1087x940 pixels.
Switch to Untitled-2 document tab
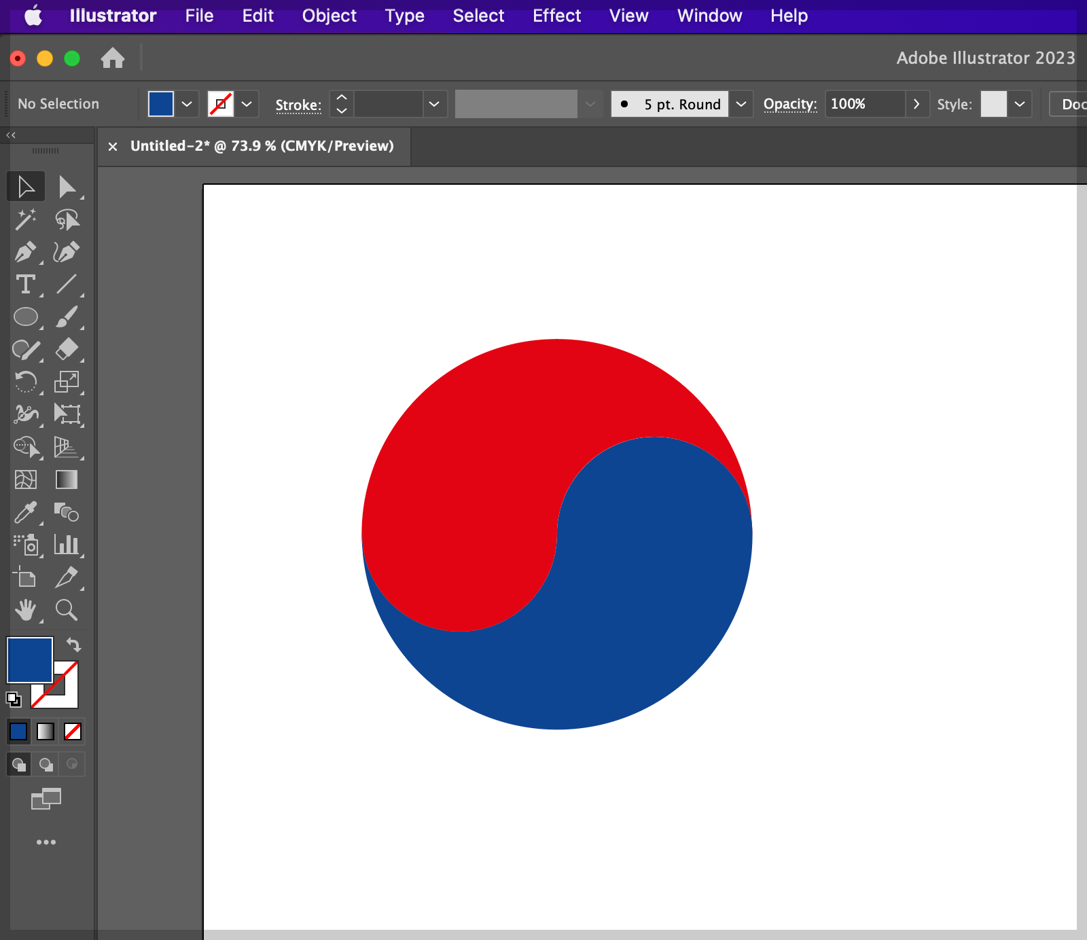tap(262, 146)
